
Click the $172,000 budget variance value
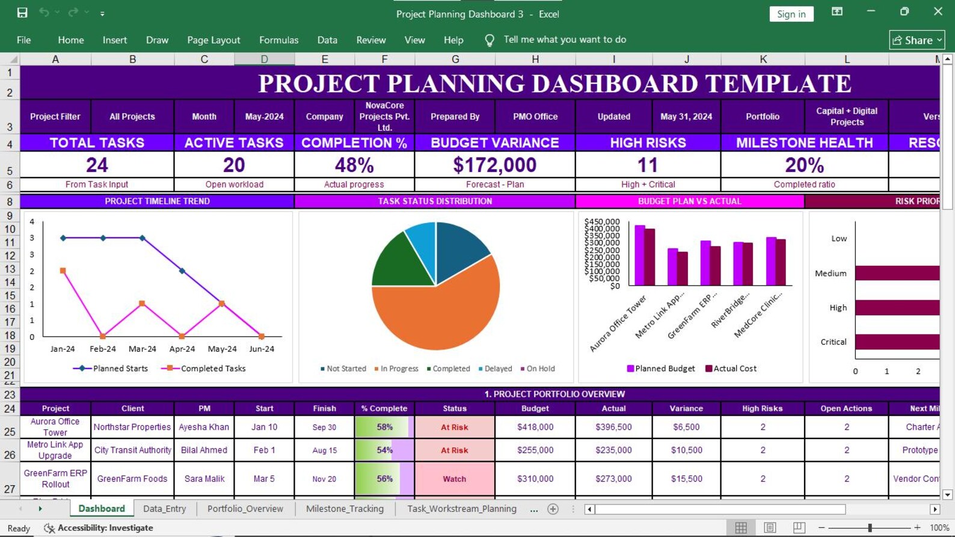pos(495,165)
